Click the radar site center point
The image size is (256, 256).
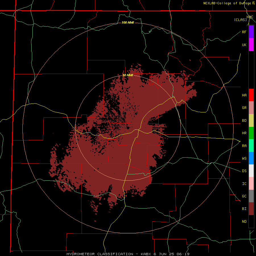coord(128,128)
